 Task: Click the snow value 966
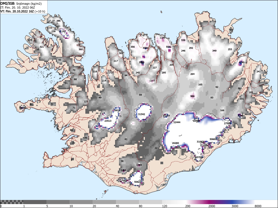tap(192, 97)
